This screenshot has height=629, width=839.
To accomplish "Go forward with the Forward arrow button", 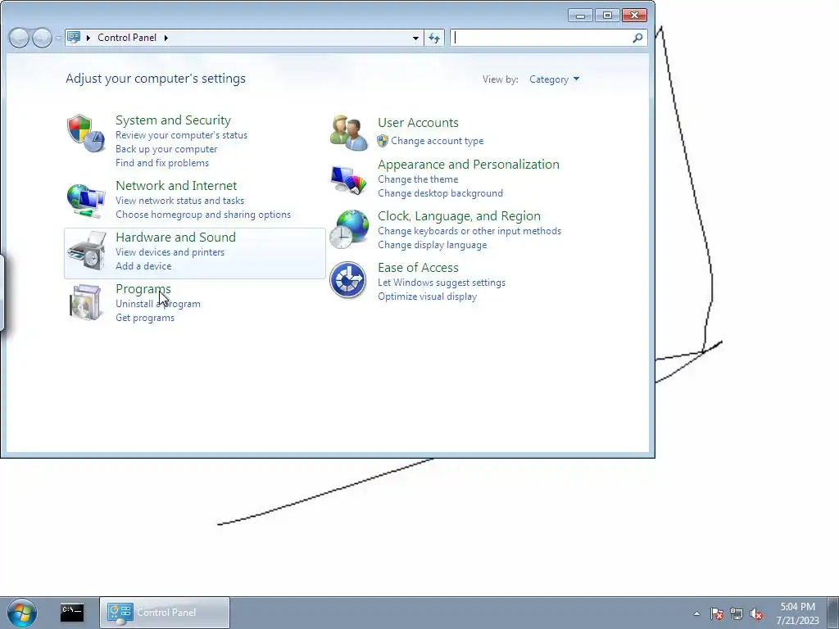I will 43,38.
